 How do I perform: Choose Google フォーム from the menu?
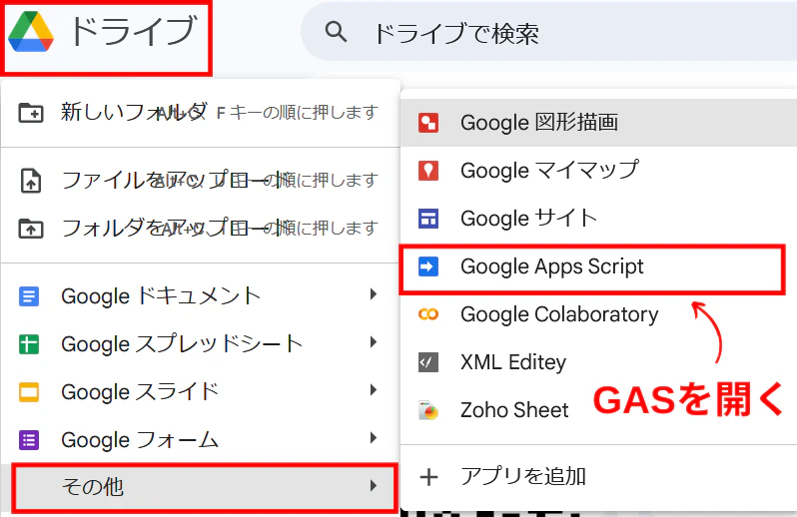[201, 439]
